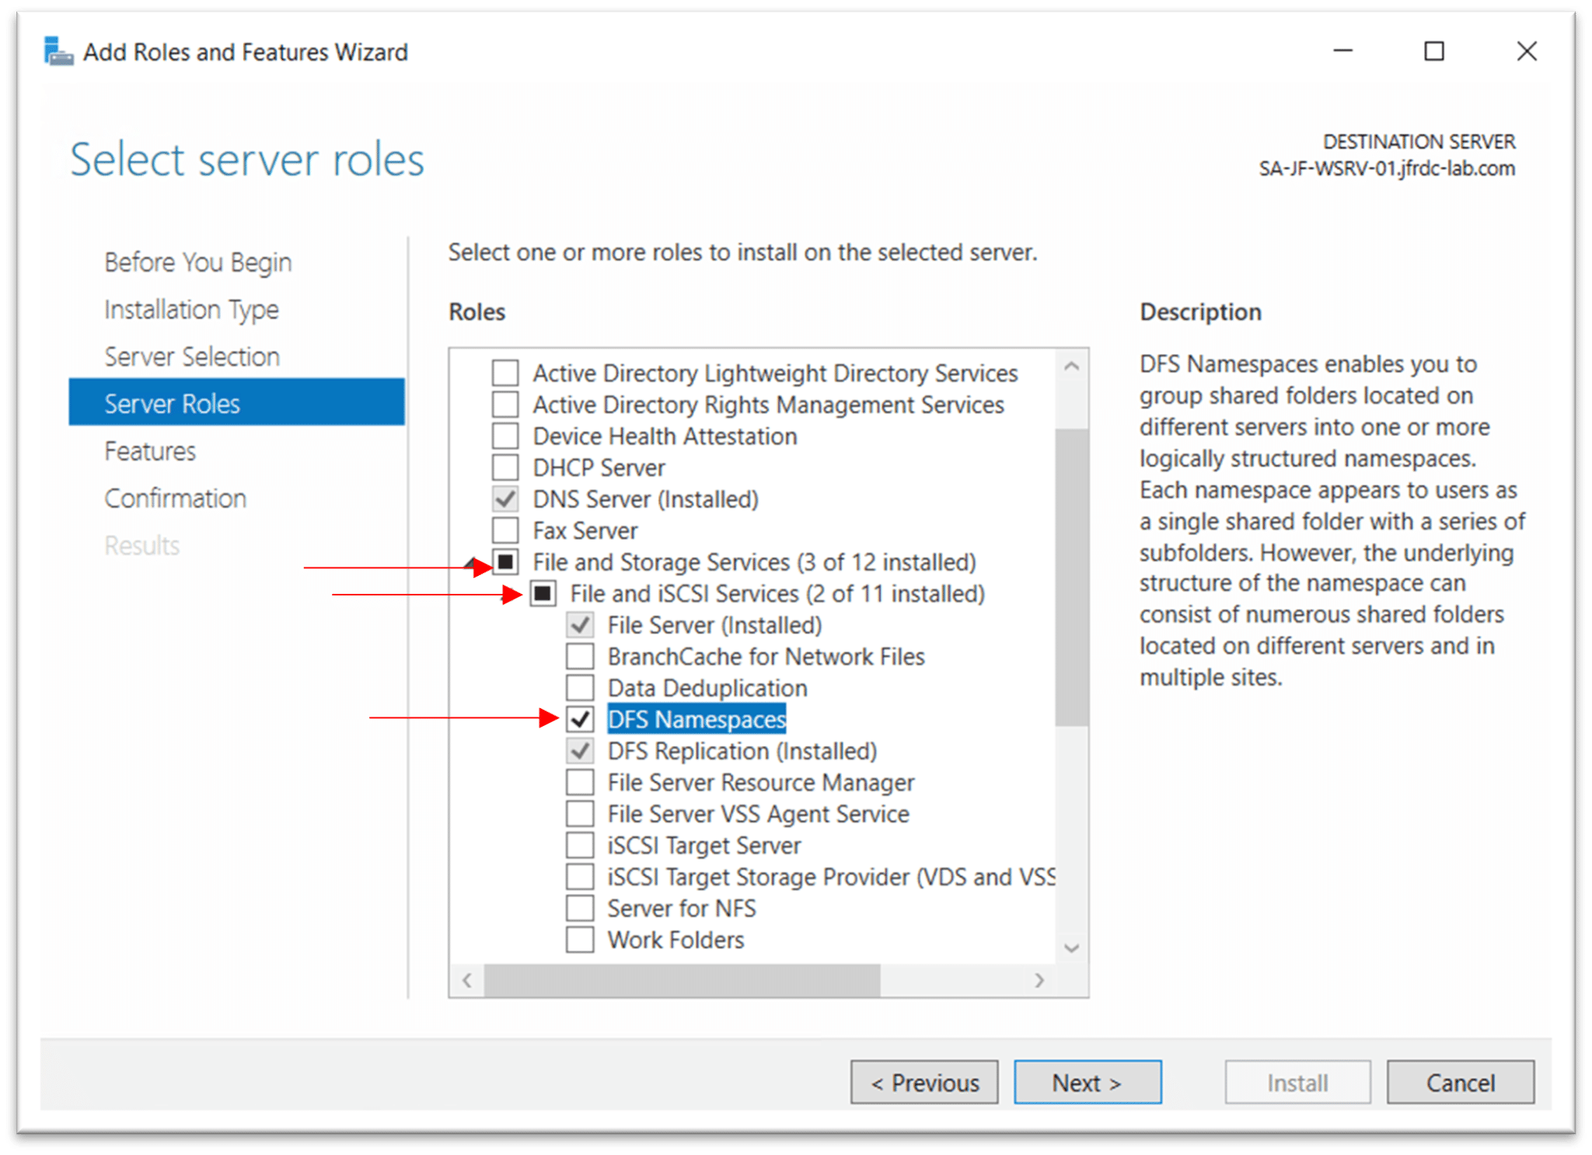Image resolution: width=1592 pixels, height=1155 pixels.
Task: Check Server for NFS
Action: pyautogui.click(x=579, y=908)
